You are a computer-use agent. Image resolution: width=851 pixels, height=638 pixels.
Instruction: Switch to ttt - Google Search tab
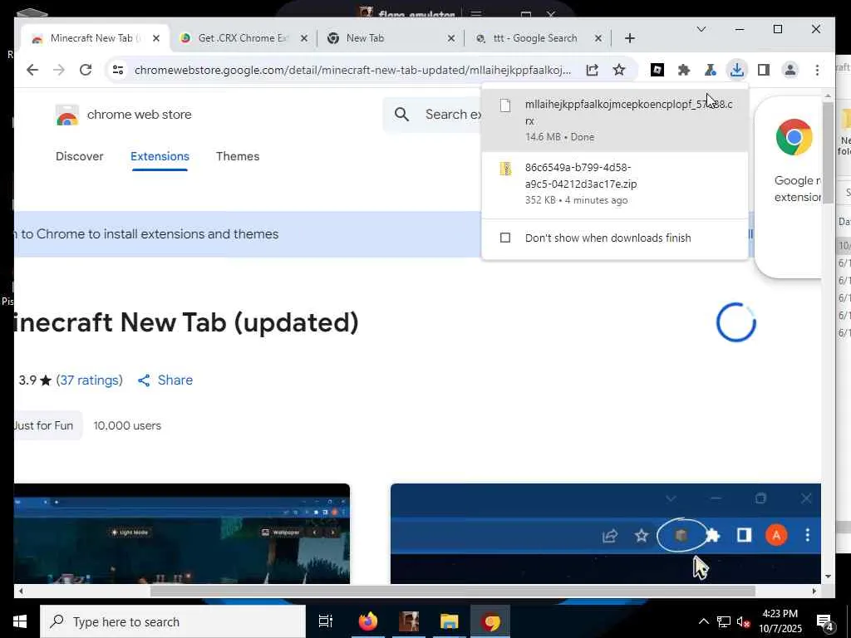click(x=536, y=38)
